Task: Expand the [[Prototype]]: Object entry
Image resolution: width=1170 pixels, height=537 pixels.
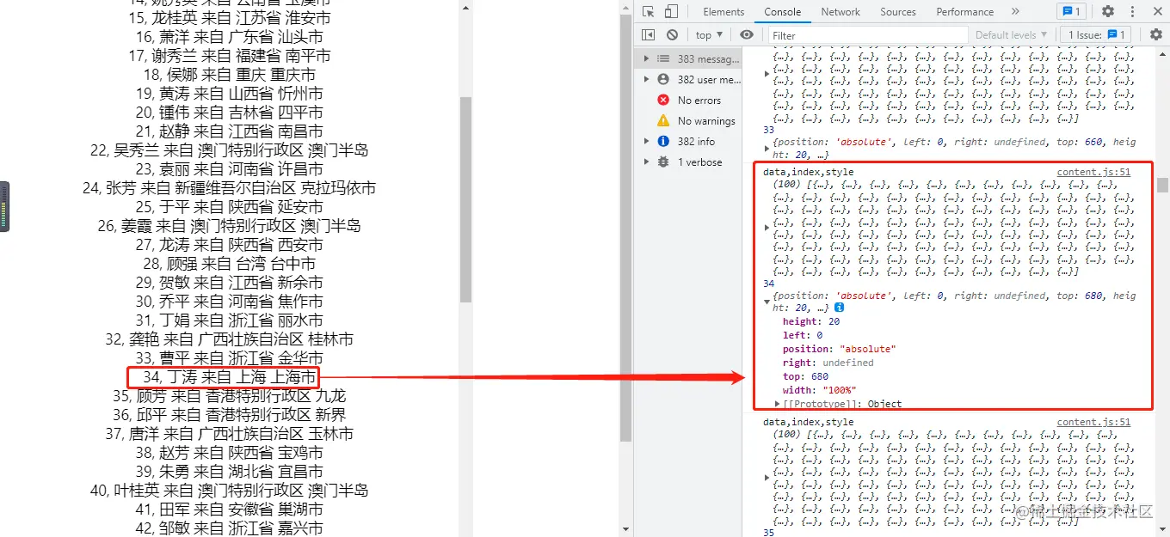Action: click(778, 404)
